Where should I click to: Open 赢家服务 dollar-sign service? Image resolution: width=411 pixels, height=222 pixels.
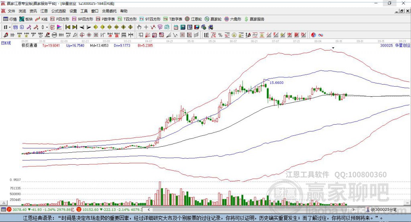tap(254, 19)
